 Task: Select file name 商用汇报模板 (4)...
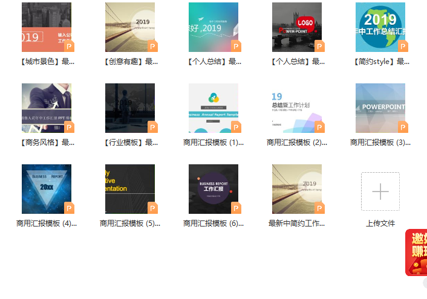47,223
